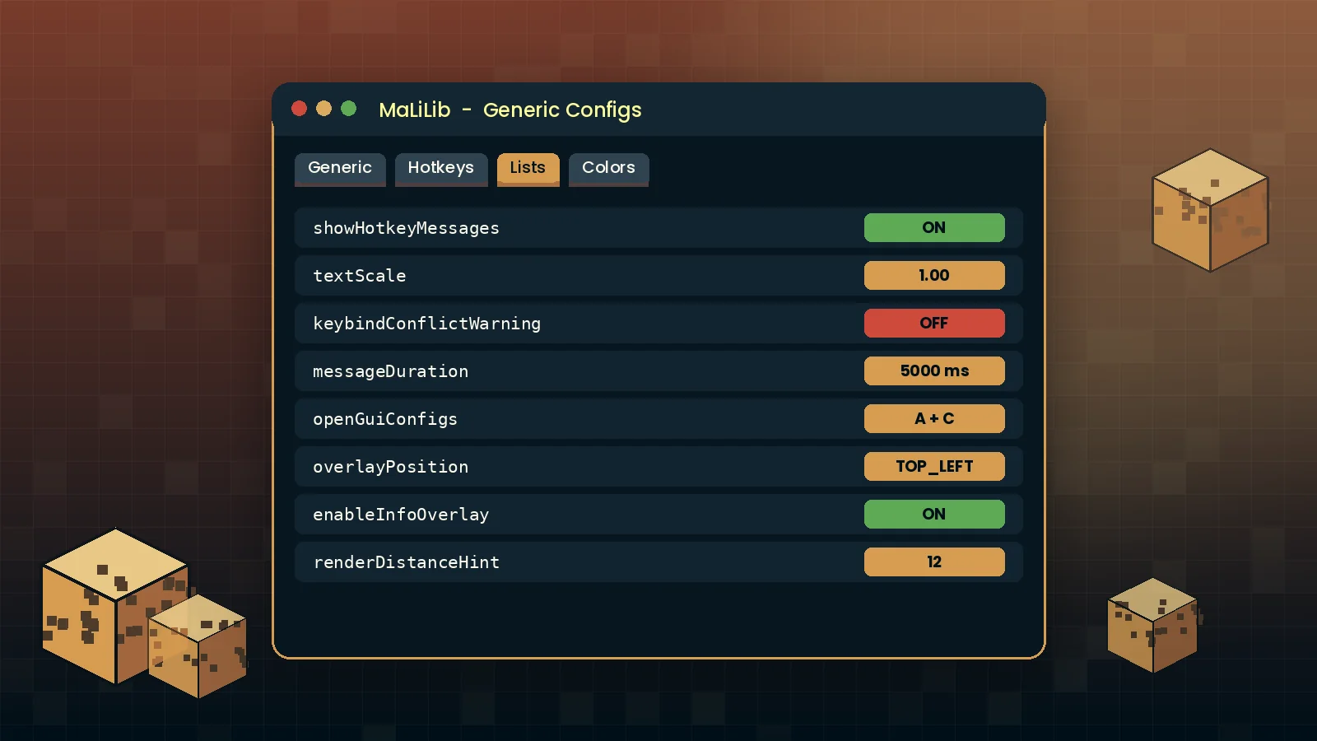This screenshot has height=741, width=1317.
Task: Minimize window with yellow dot button
Action: (x=324, y=109)
